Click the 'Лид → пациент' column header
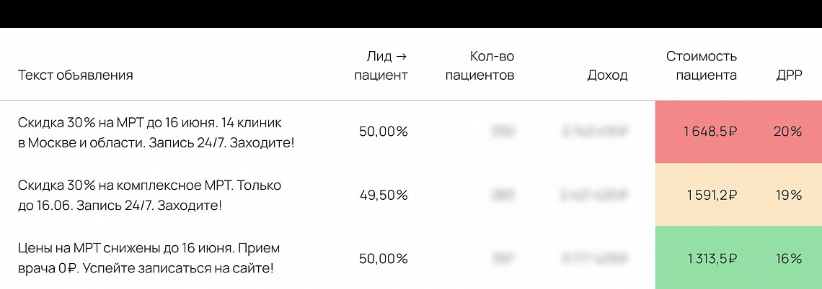Viewport: 822px width, 289px height. 381,66
